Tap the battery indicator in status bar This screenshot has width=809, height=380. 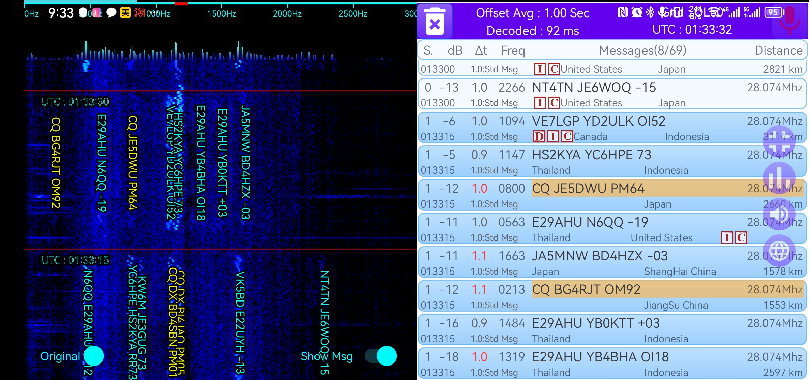774,13
